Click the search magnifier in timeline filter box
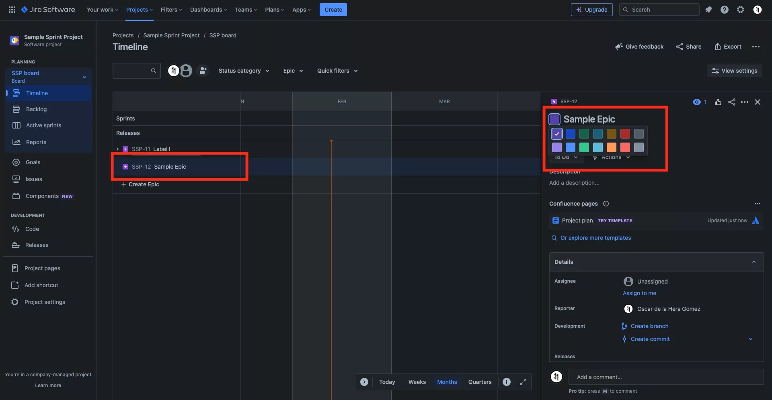Viewport: 772px width, 400px height. click(x=153, y=71)
